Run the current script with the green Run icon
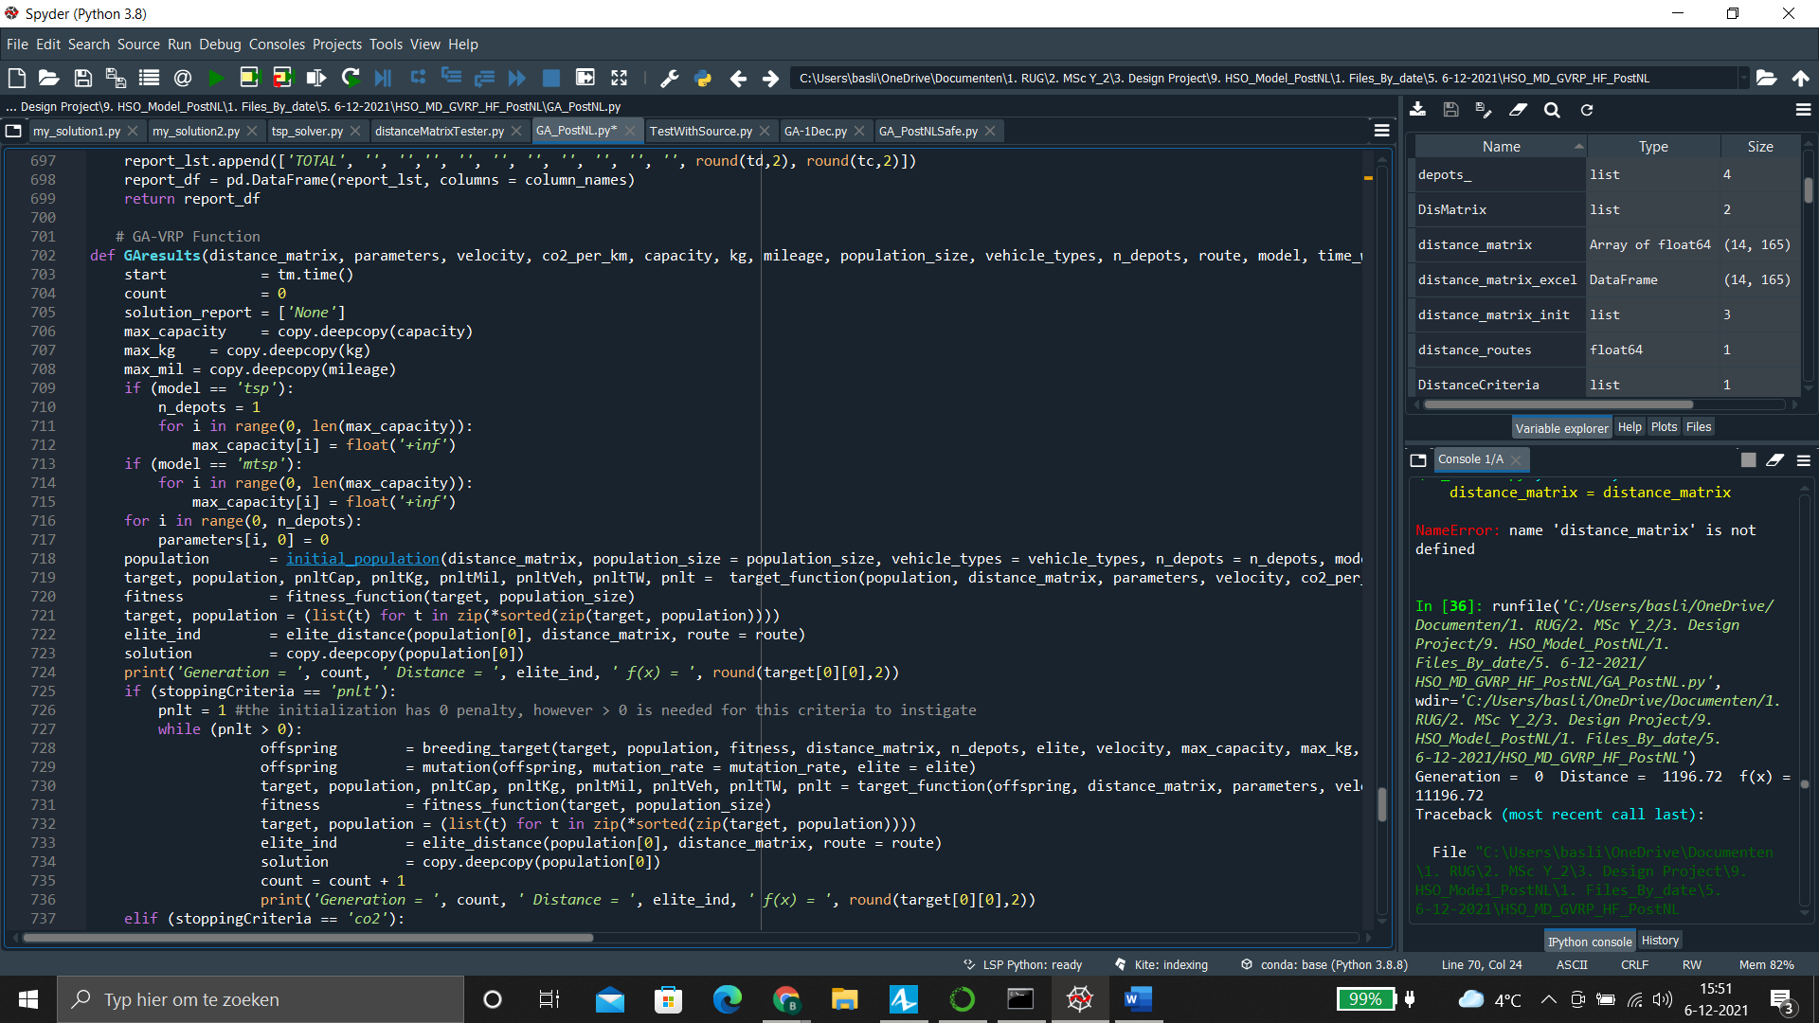1819x1023 pixels. [x=215, y=78]
